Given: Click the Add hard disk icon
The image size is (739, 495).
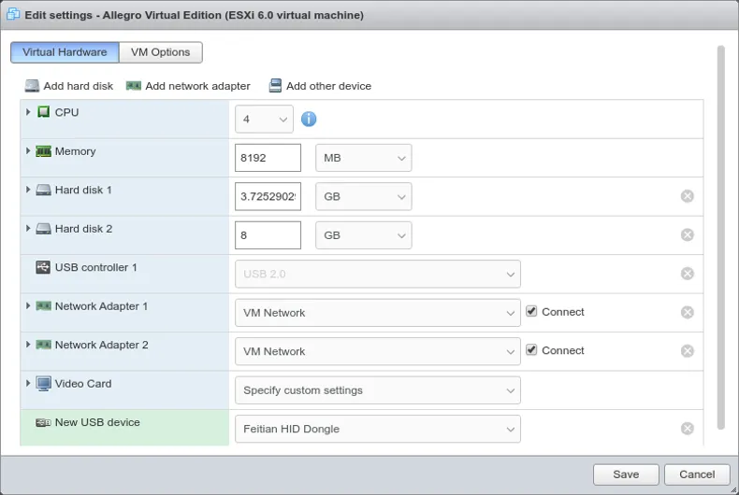Looking at the screenshot, I should coord(33,86).
